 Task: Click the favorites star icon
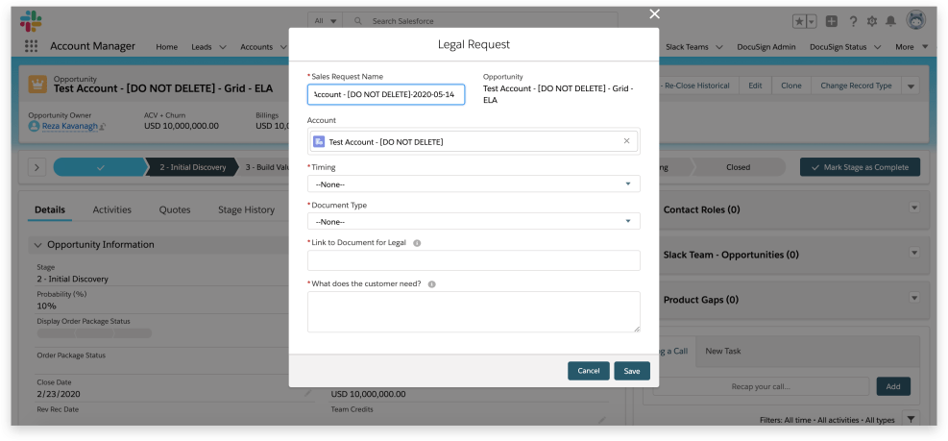799,22
